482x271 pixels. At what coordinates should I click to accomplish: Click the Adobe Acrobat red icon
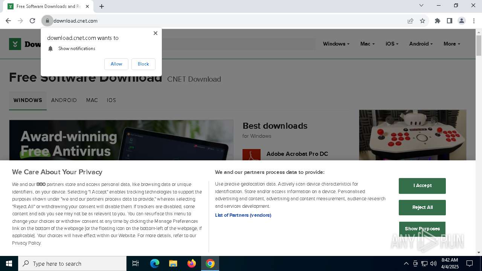click(x=252, y=155)
